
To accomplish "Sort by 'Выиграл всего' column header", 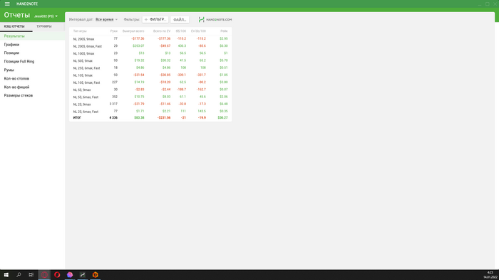I will [x=133, y=31].
